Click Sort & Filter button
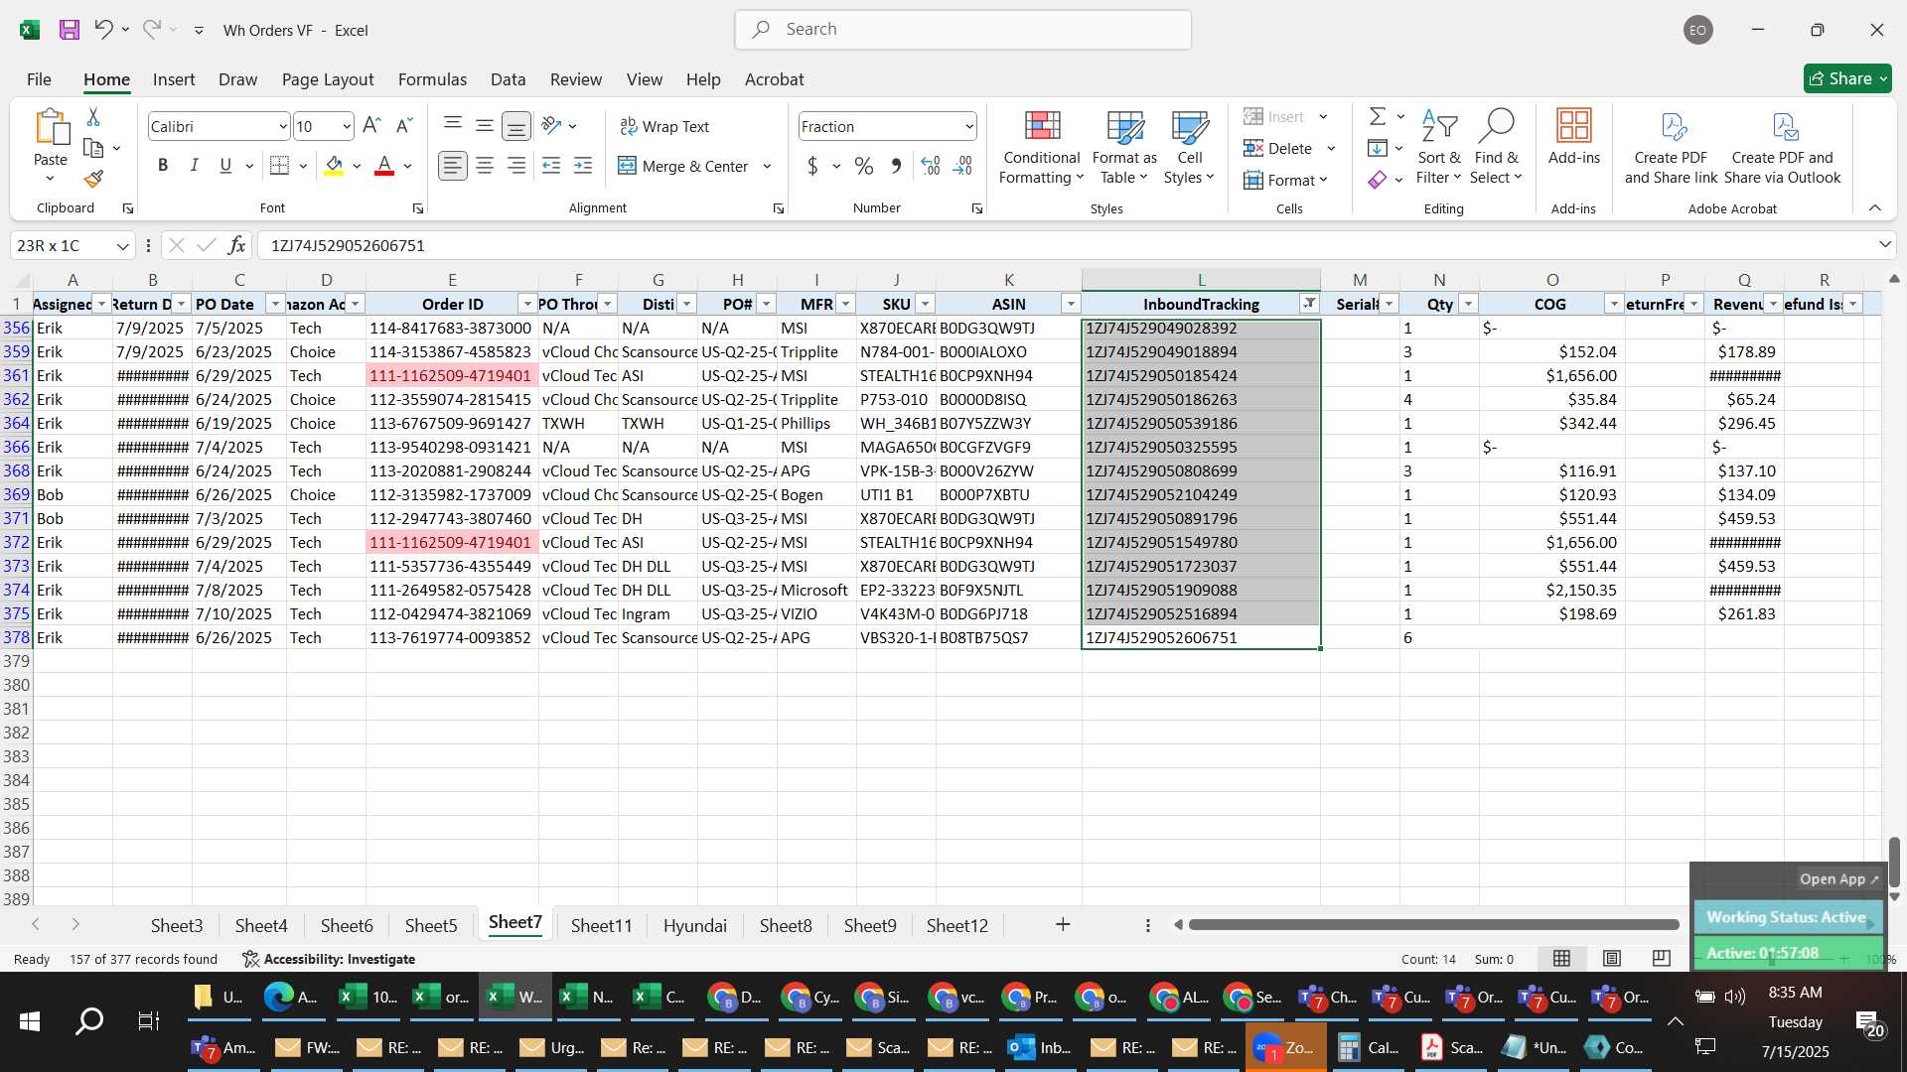Screen dimensions: 1907x1072 [x=1439, y=147]
